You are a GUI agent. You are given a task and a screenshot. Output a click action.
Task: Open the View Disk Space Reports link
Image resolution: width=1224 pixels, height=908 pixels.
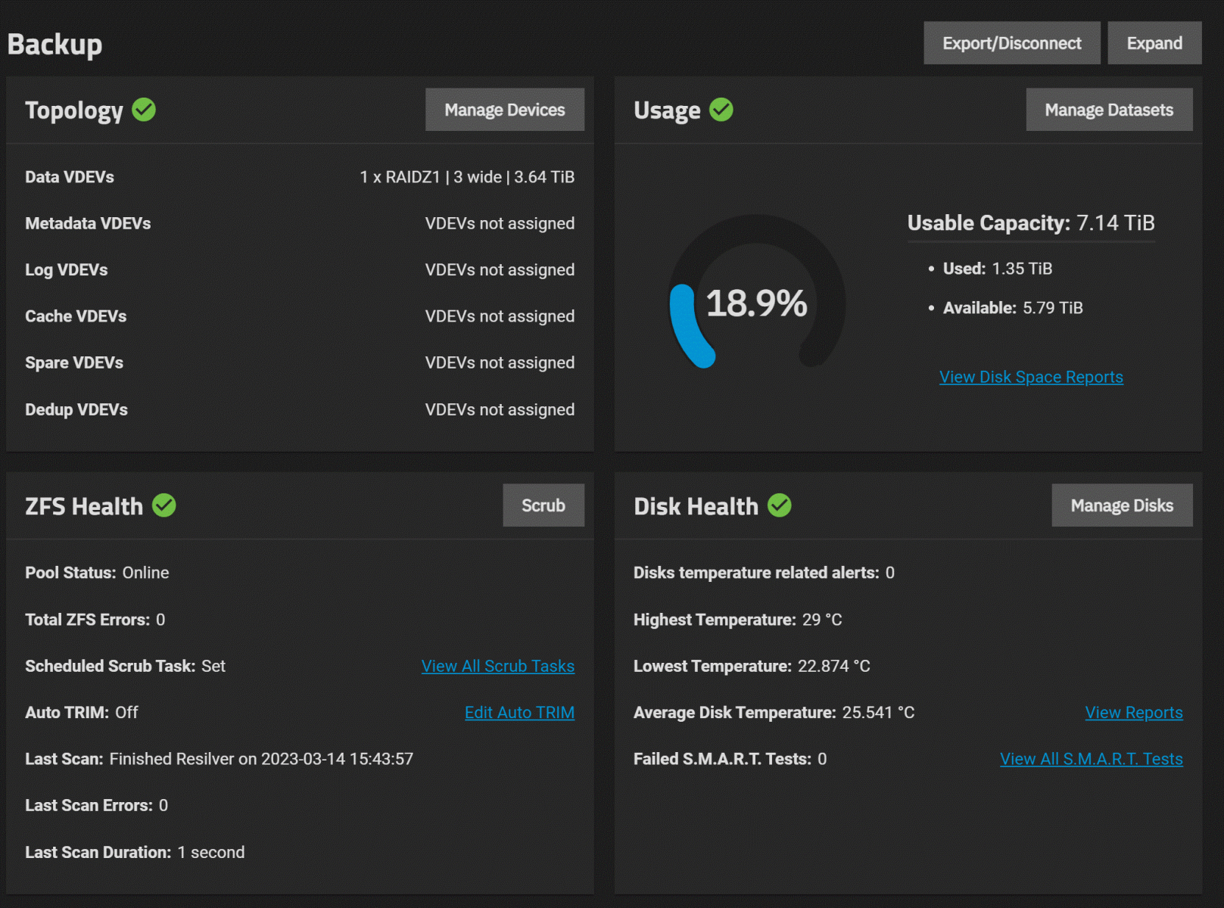(x=1031, y=377)
